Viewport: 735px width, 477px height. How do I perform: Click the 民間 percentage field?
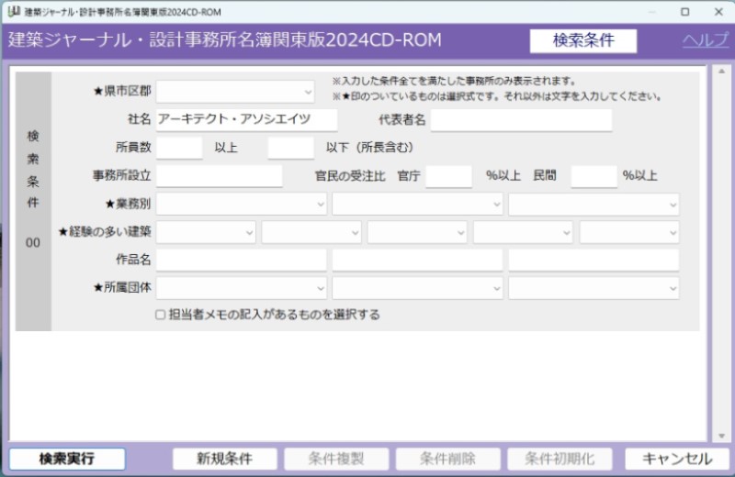pos(594,176)
